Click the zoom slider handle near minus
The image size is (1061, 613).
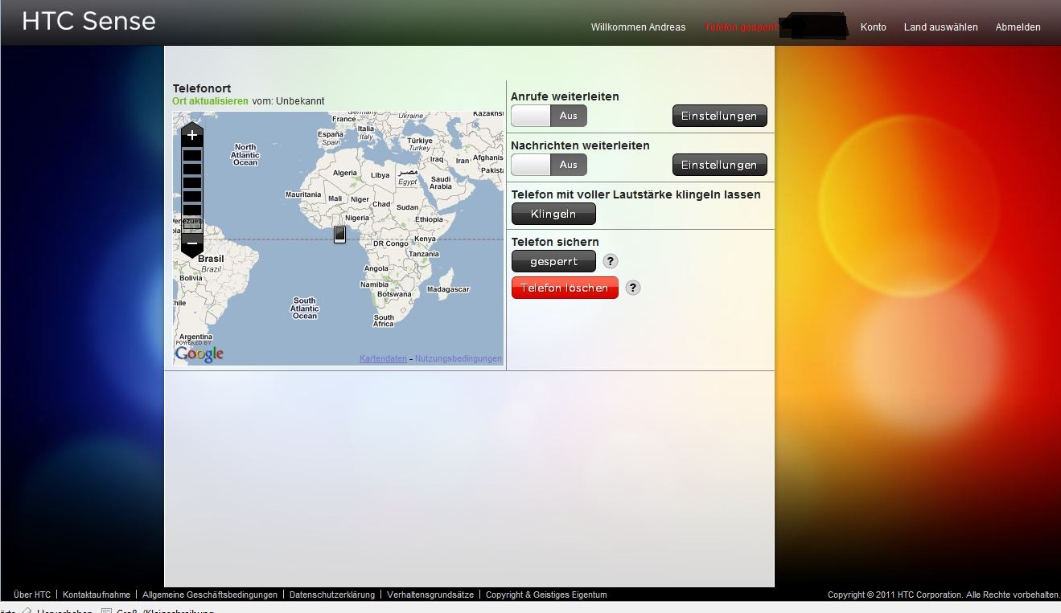[x=191, y=224]
